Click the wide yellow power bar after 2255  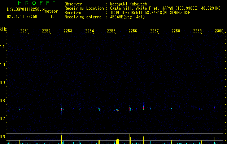(117, 140)
